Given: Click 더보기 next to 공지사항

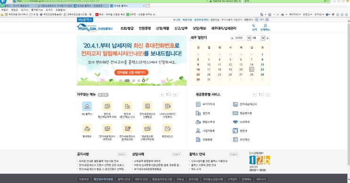Looking at the screenshot, I should click(x=122, y=154).
